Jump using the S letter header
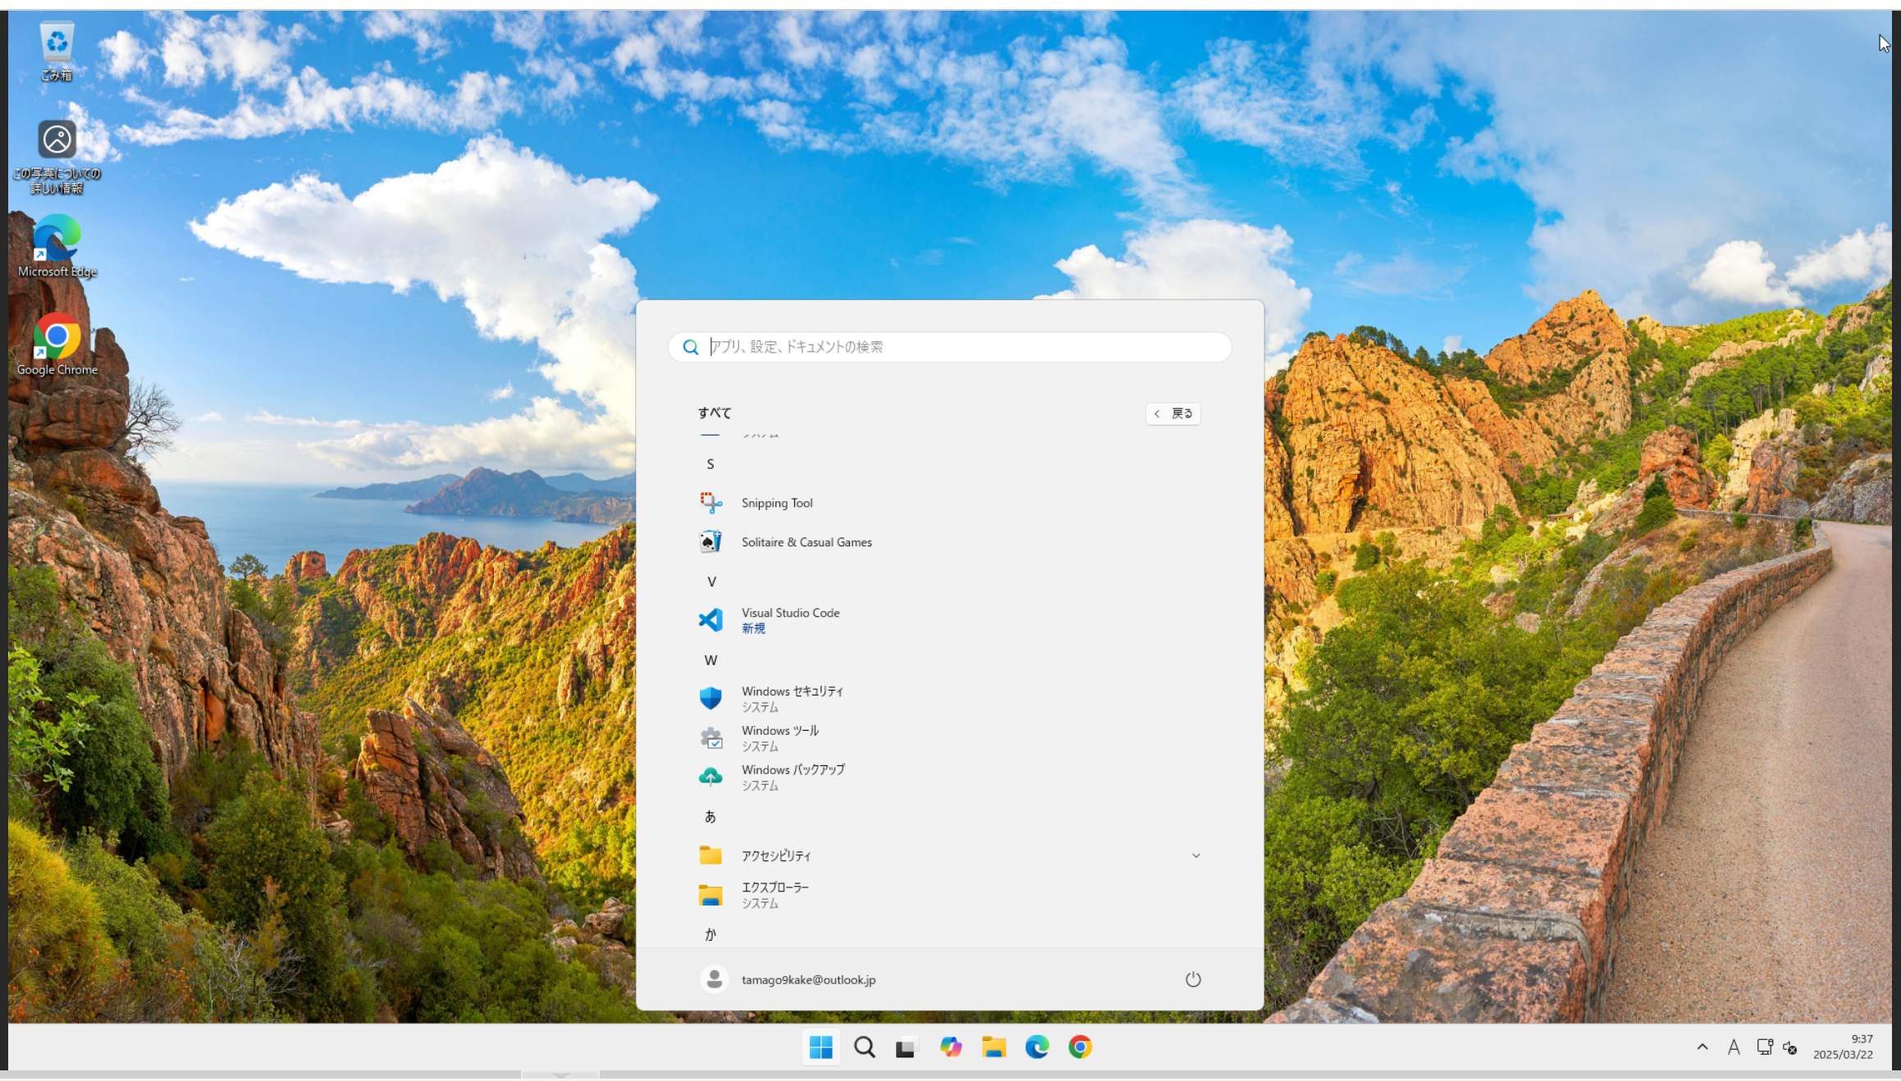Viewport: 1901px width, 1081px height. [x=711, y=464]
